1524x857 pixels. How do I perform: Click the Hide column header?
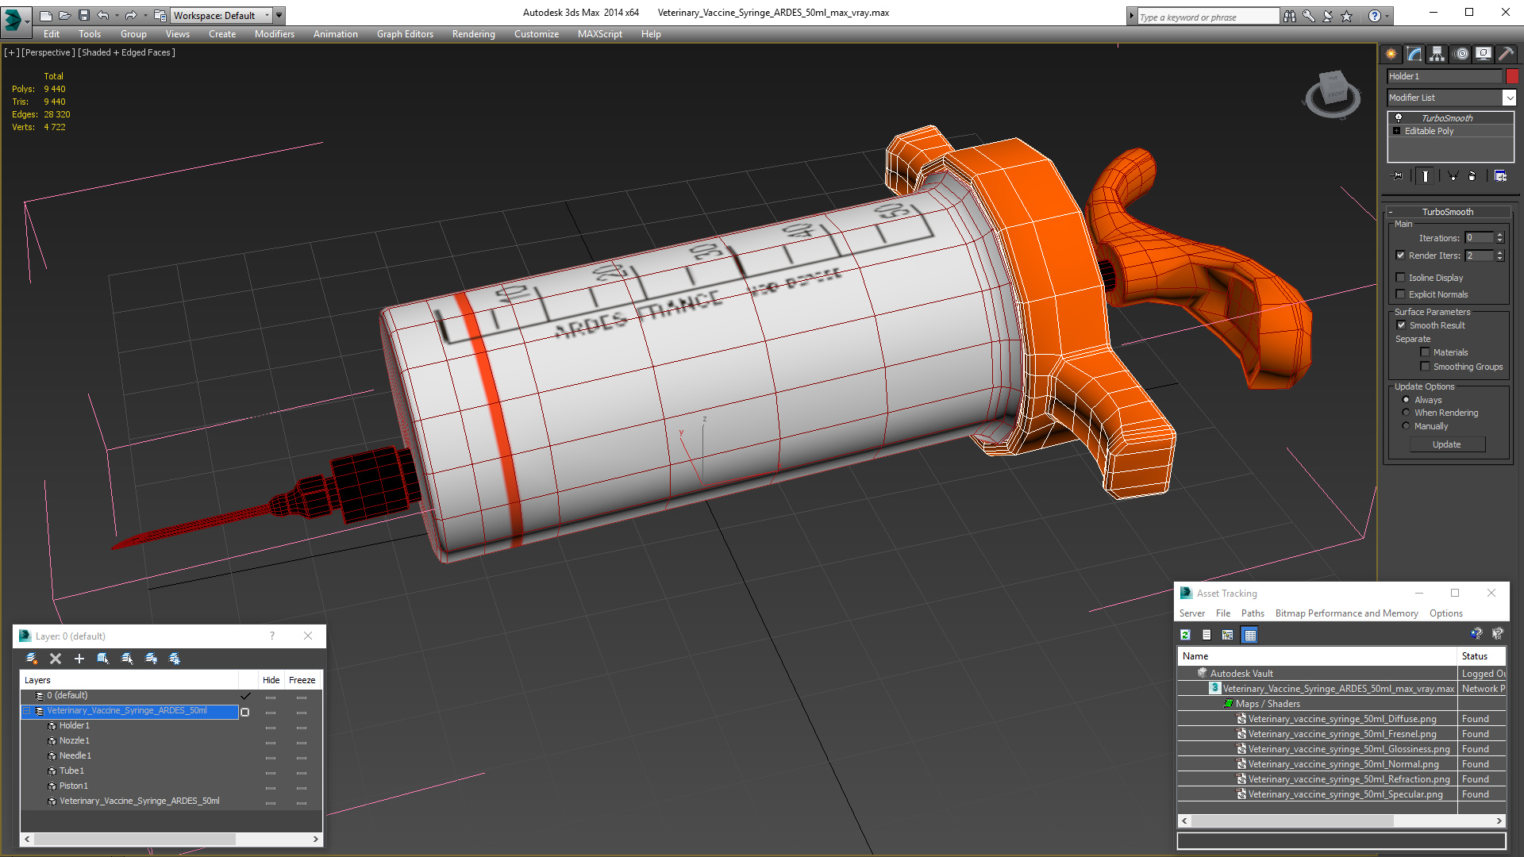pos(271,680)
